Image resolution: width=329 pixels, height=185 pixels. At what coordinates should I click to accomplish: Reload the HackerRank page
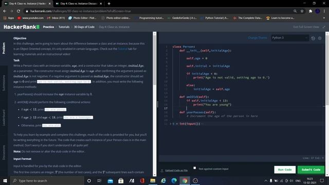(x=19, y=11)
